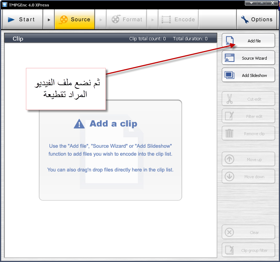Click the Add file document icon
280x262 pixels.
point(230,41)
